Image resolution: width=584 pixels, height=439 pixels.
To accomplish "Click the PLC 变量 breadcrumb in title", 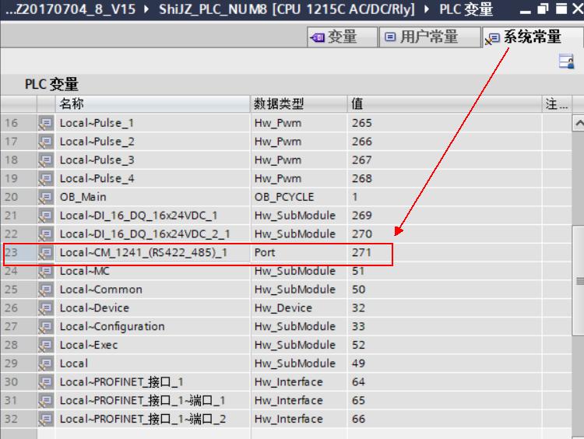I will (466, 9).
